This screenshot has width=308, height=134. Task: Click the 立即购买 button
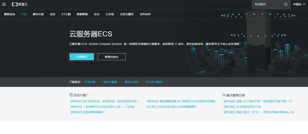[82, 57]
